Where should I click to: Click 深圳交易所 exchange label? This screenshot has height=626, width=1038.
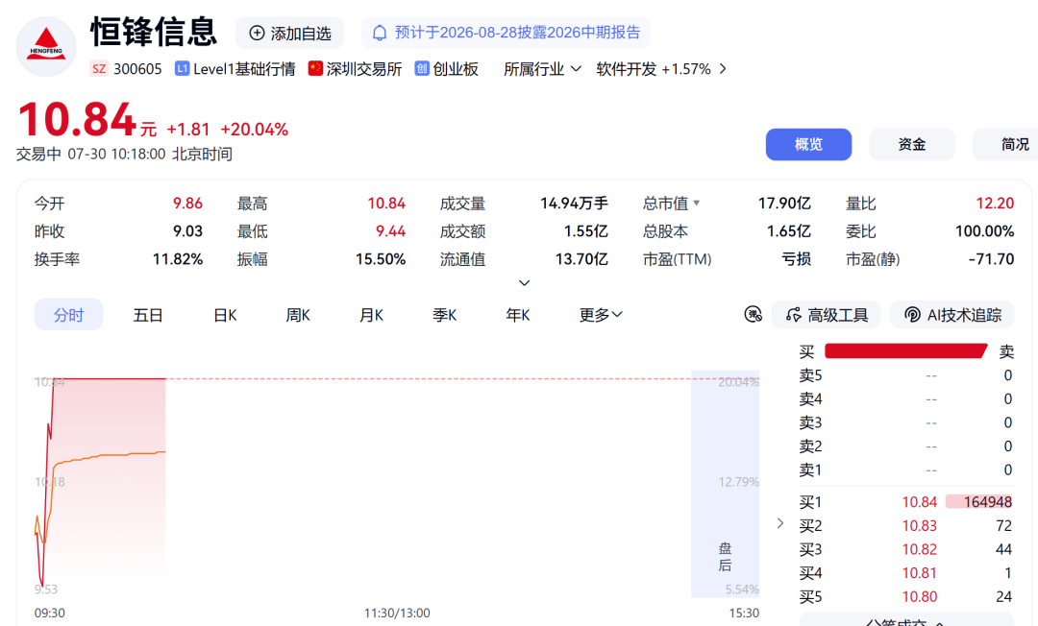click(x=364, y=69)
